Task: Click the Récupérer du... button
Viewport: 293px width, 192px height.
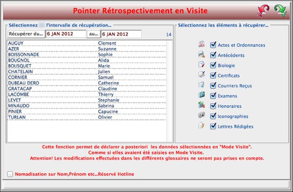Action: tap(26, 34)
